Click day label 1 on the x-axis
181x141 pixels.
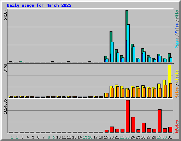(12, 137)
